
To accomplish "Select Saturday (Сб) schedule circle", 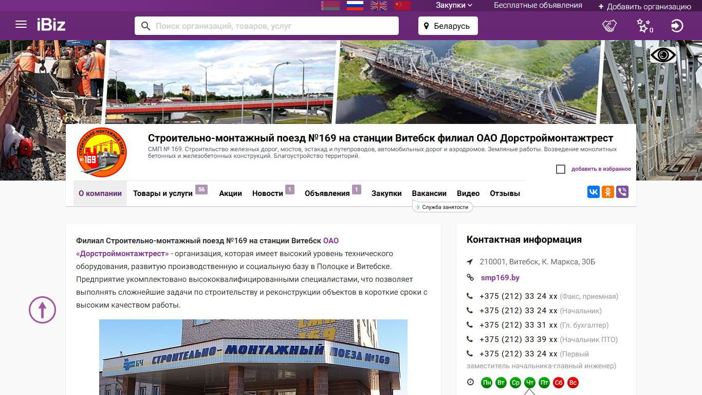I will pos(559,383).
